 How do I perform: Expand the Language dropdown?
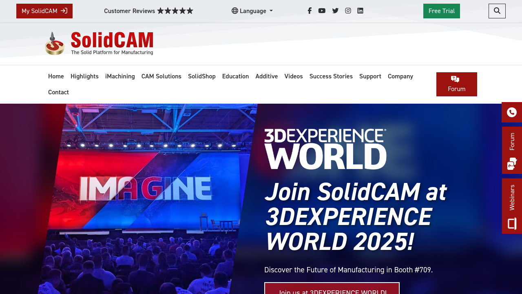(x=252, y=11)
